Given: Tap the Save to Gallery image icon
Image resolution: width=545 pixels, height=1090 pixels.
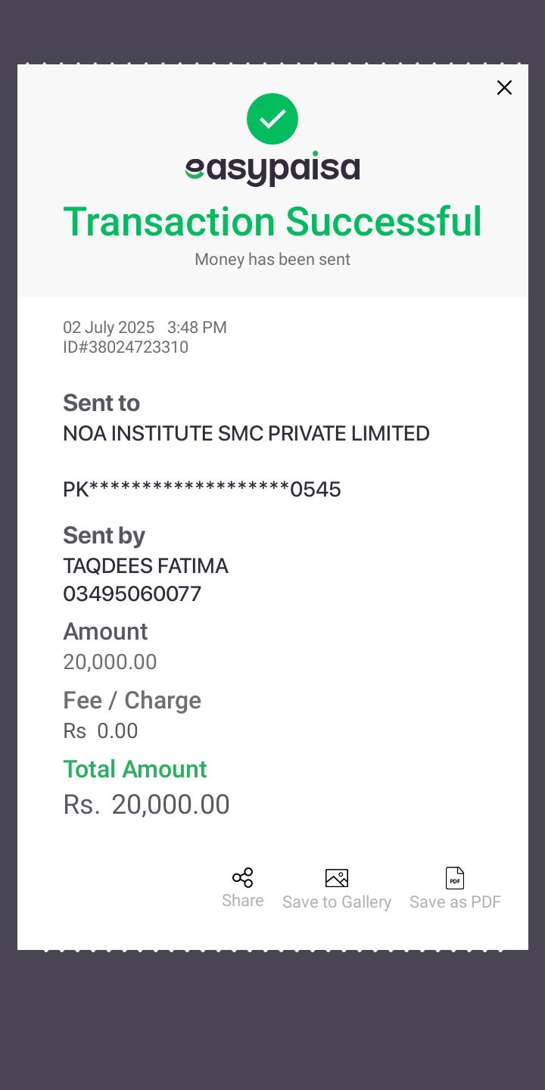Looking at the screenshot, I should pyautogui.click(x=337, y=878).
